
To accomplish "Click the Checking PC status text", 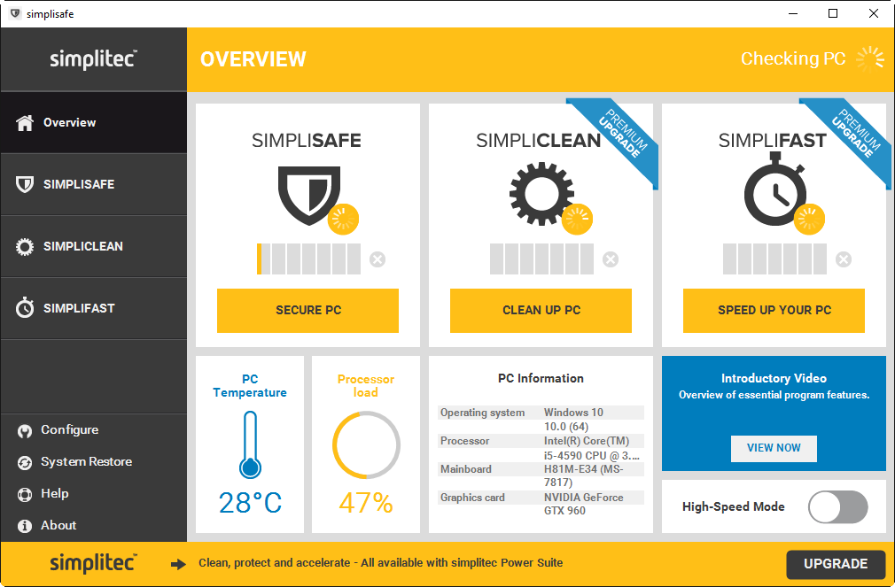I will 793,58.
